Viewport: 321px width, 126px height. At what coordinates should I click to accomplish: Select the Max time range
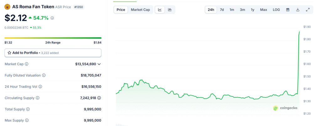click(263, 10)
